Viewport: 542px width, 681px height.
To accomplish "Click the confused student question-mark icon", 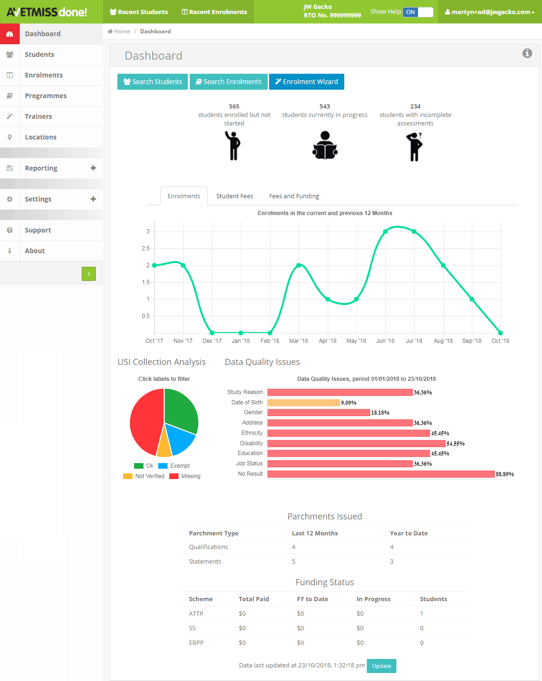I will (414, 147).
